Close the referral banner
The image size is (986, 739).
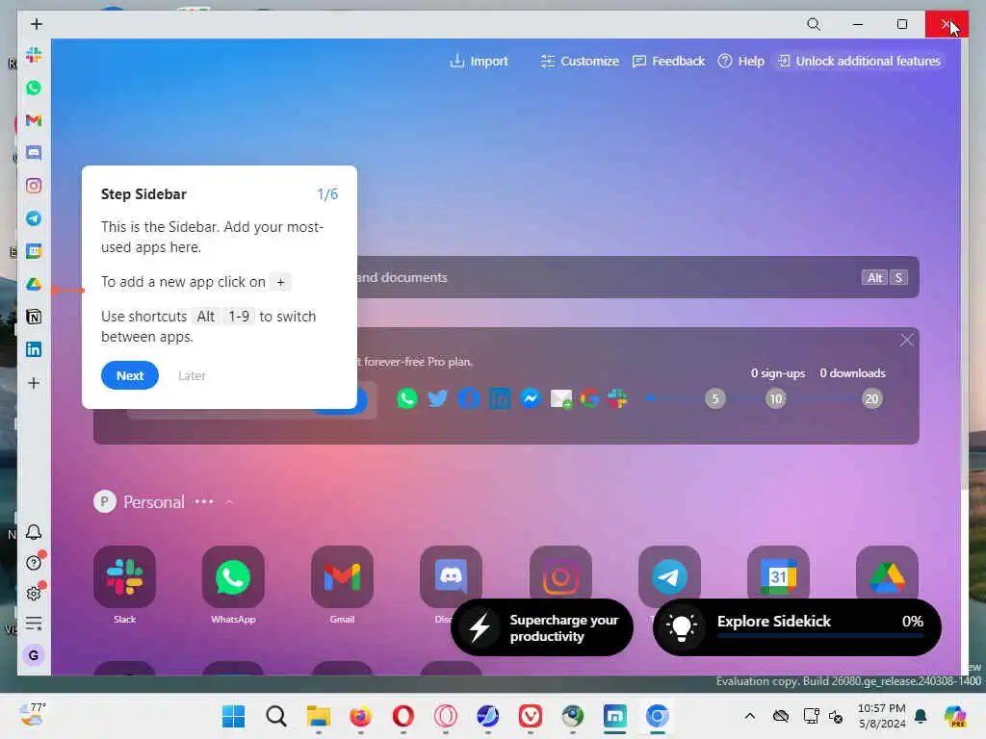point(906,340)
